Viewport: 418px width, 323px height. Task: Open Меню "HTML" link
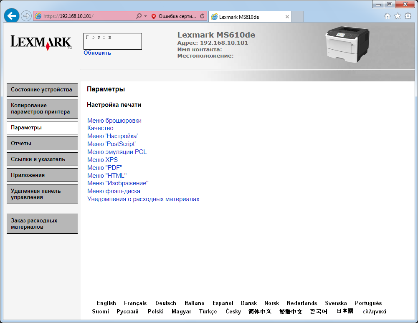tap(107, 176)
